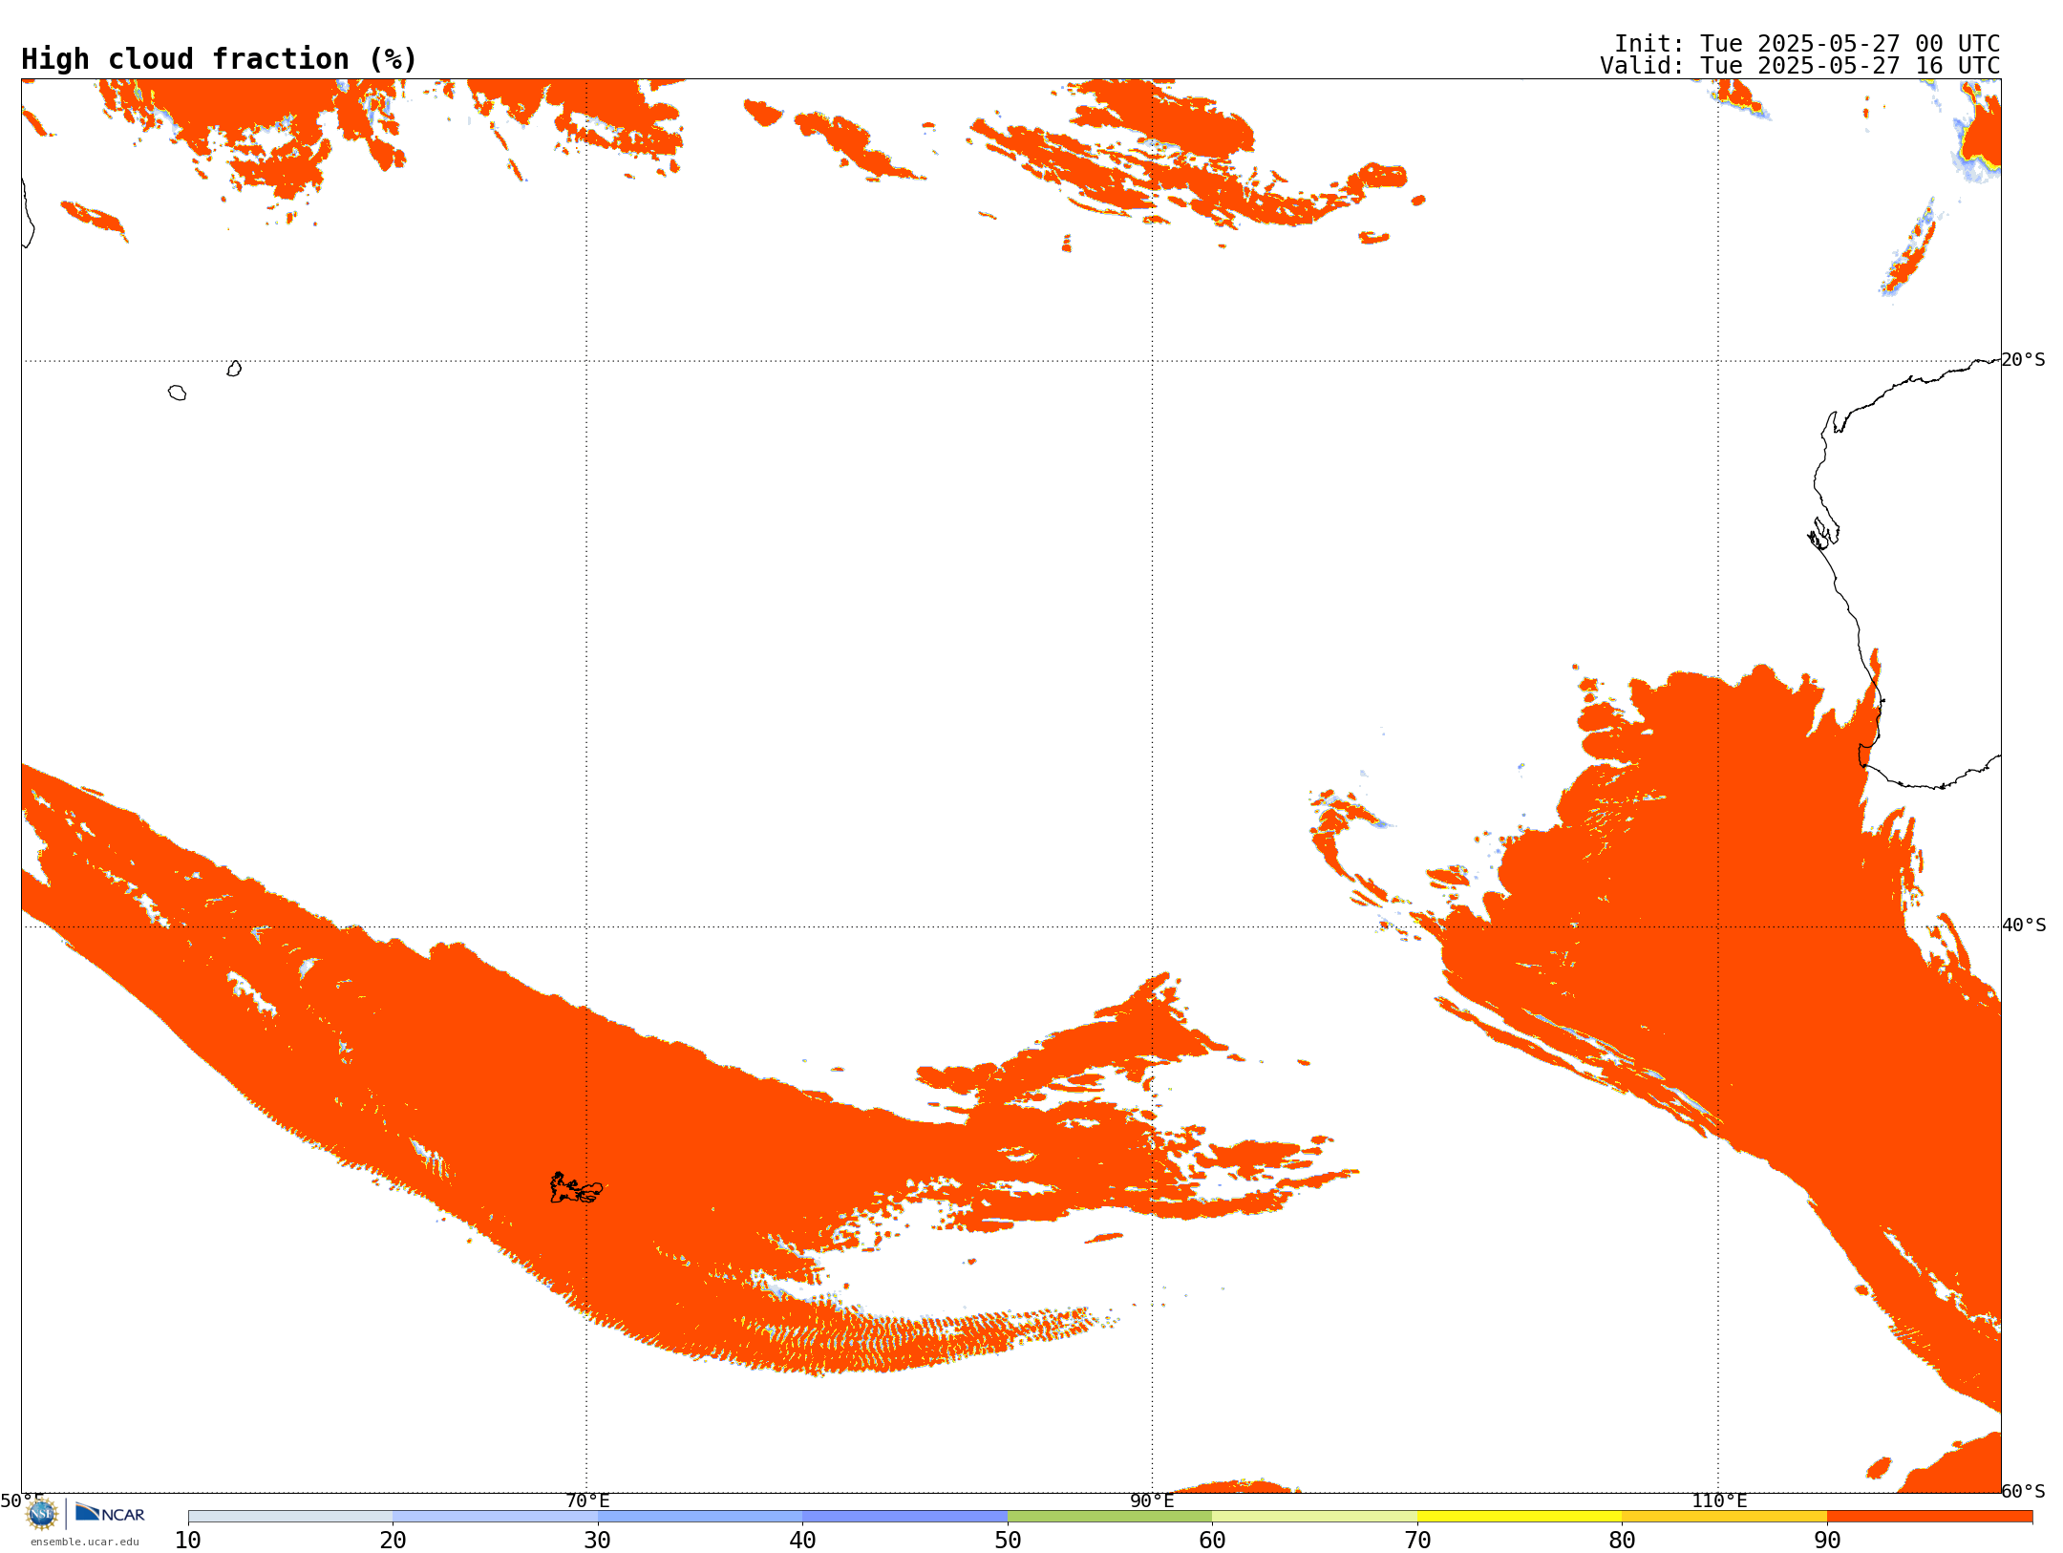Click the 90°E longitude label
This screenshot has height=1553, width=2063.
[x=1152, y=1500]
